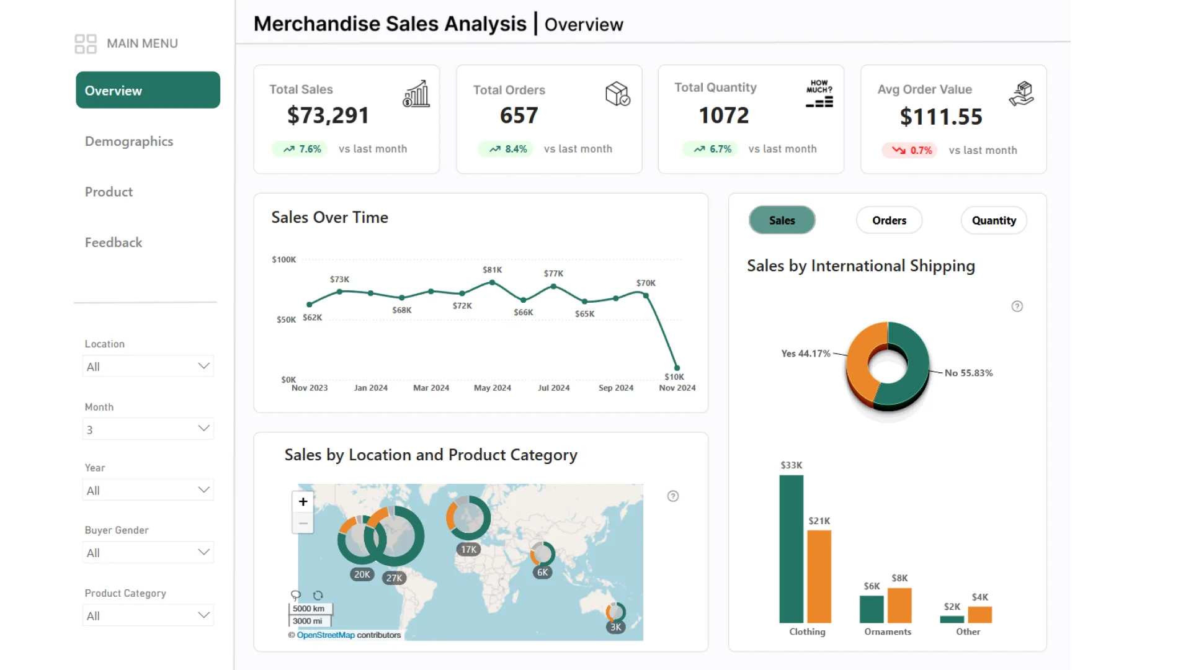Viewport: 1191px width, 670px height.
Task: Click the No 55.83% donut label
Action: (x=969, y=373)
